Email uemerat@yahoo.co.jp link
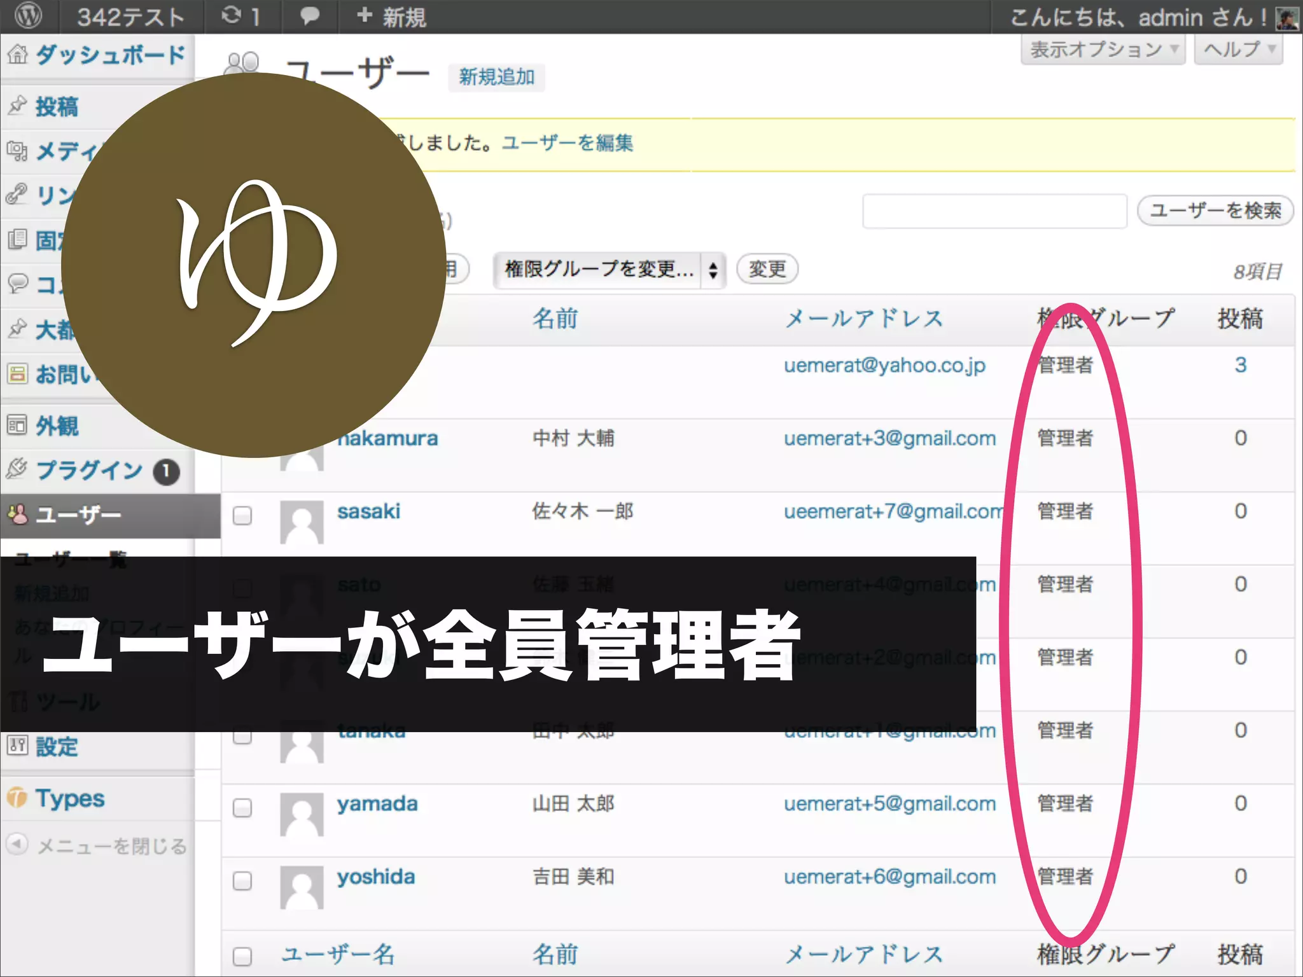Viewport: 1303px width, 977px height. click(884, 366)
